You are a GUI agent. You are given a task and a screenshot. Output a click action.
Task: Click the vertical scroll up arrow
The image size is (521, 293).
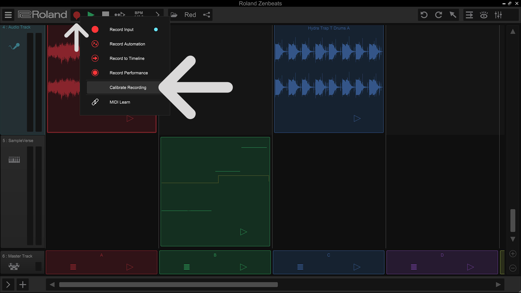click(513, 31)
